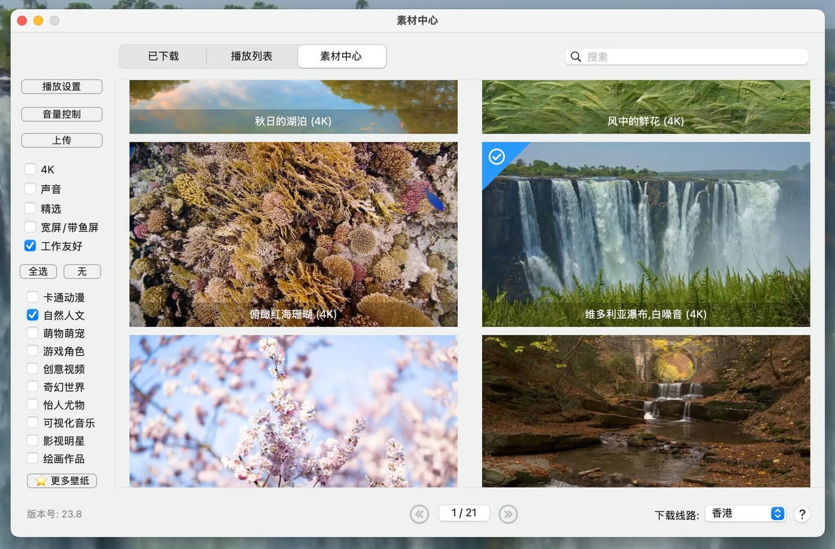Image resolution: width=835 pixels, height=549 pixels.
Task: Enable the 4K filter checkbox
Action: click(x=30, y=169)
